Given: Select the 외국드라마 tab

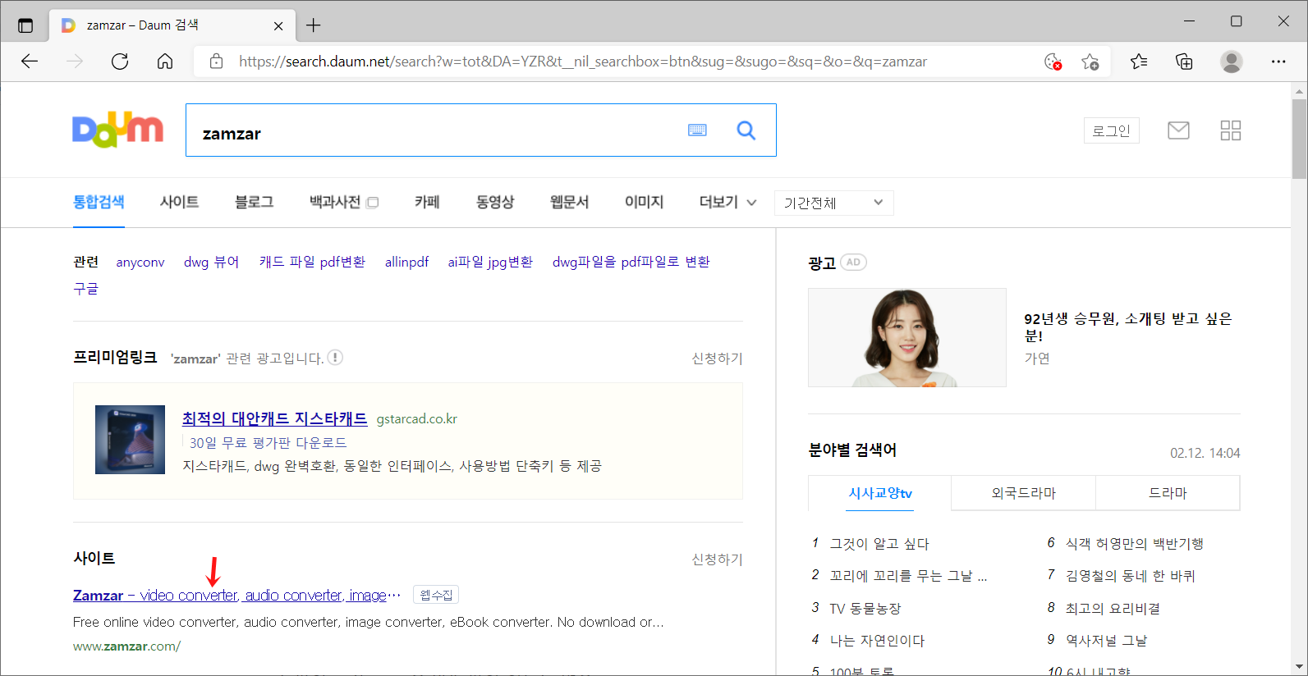Looking at the screenshot, I should point(1024,493).
